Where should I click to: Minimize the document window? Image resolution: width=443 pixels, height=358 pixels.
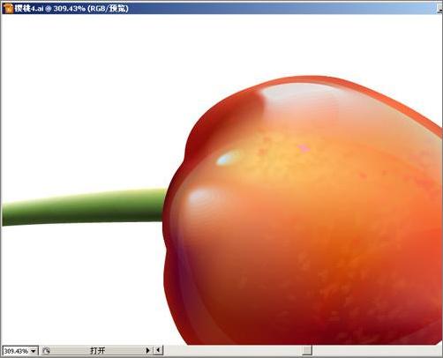coord(440,8)
